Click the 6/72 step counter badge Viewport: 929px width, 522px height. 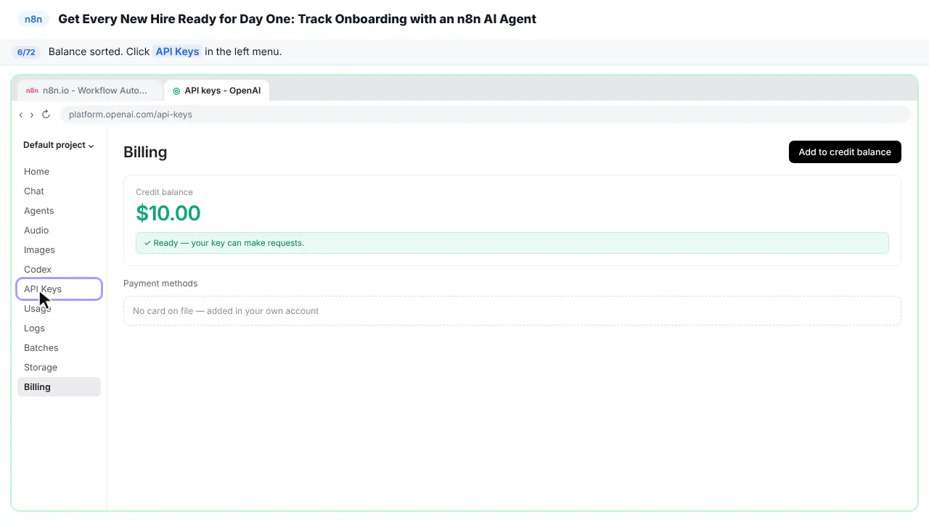tap(26, 52)
